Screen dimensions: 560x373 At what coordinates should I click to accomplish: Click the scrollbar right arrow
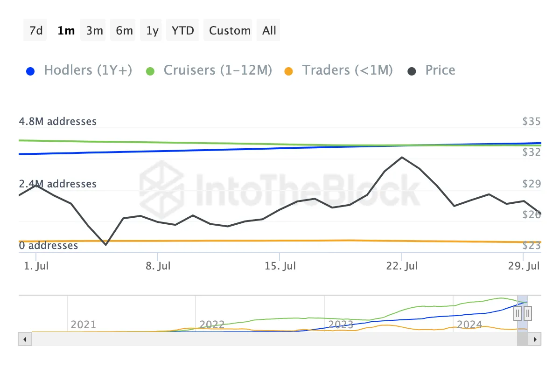tap(535, 339)
